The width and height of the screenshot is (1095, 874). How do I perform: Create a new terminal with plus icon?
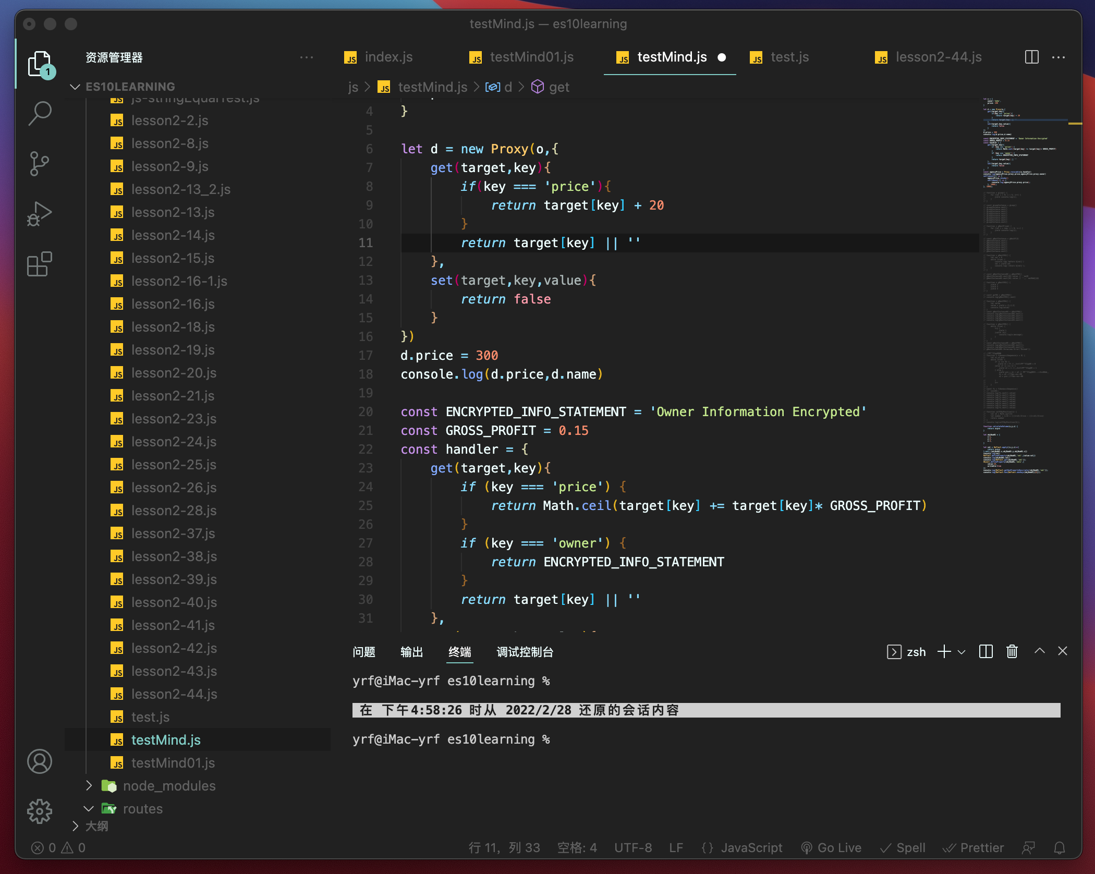pos(944,651)
